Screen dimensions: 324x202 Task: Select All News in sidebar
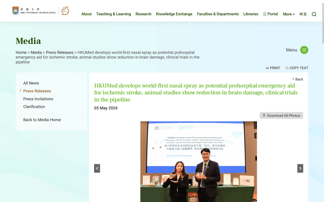pyautogui.click(x=31, y=83)
